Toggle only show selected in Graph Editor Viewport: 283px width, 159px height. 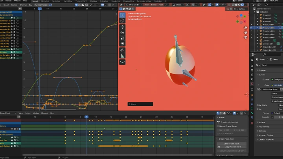(76, 5)
